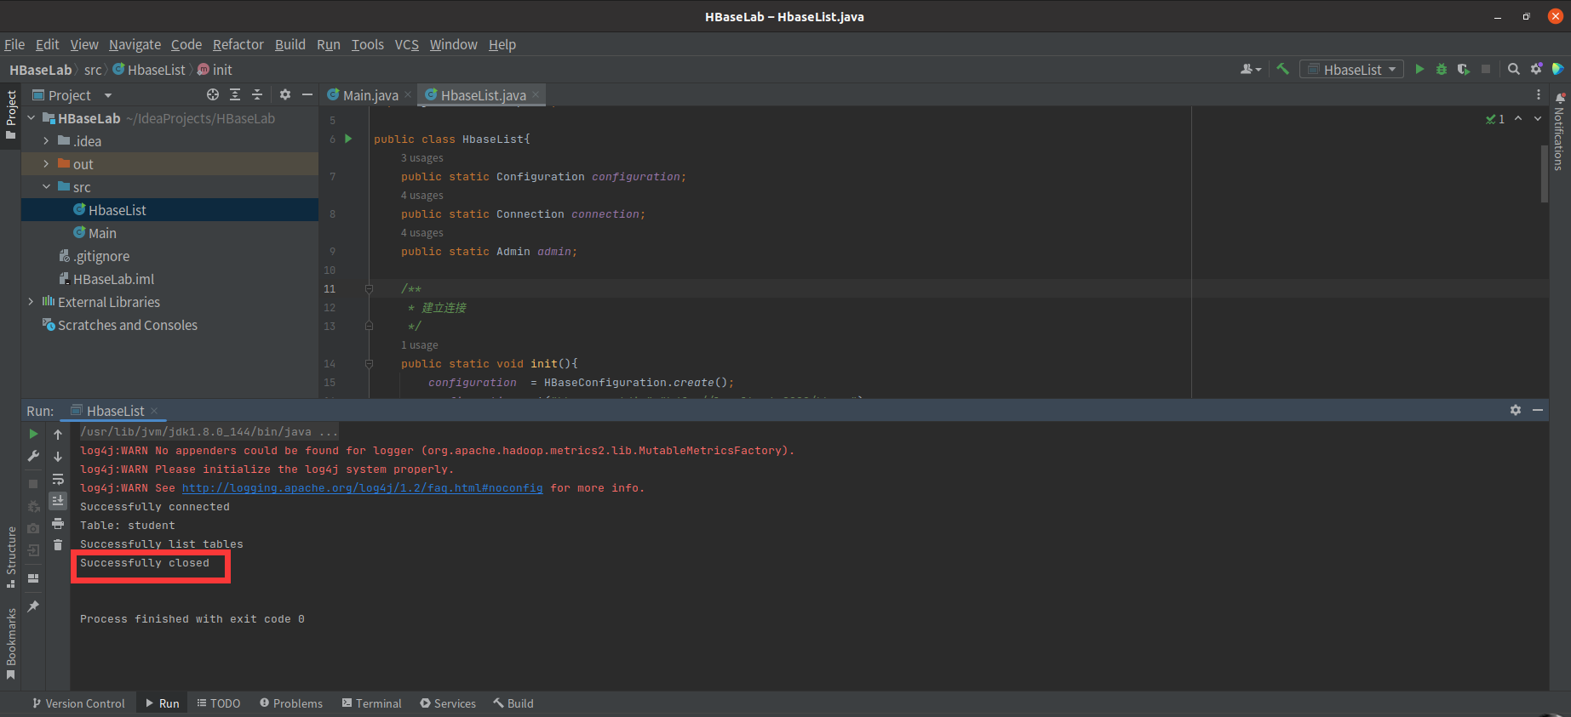This screenshot has width=1571, height=717.
Task: Close the Main.java tab
Action: click(408, 95)
